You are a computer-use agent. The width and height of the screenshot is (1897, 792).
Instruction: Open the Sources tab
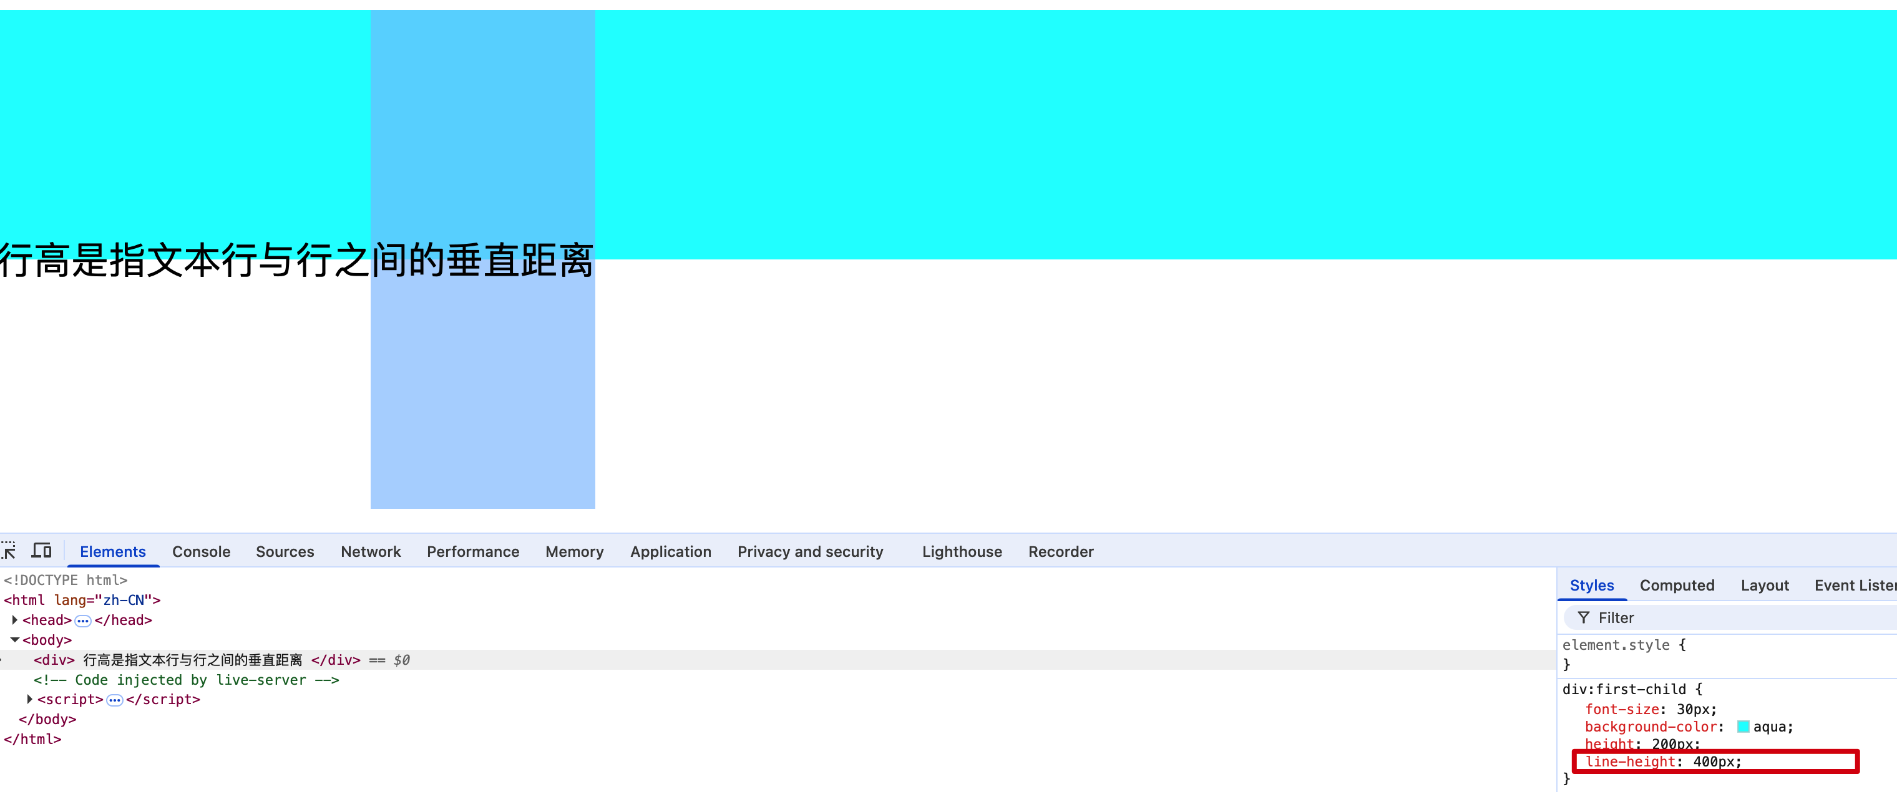coord(285,551)
